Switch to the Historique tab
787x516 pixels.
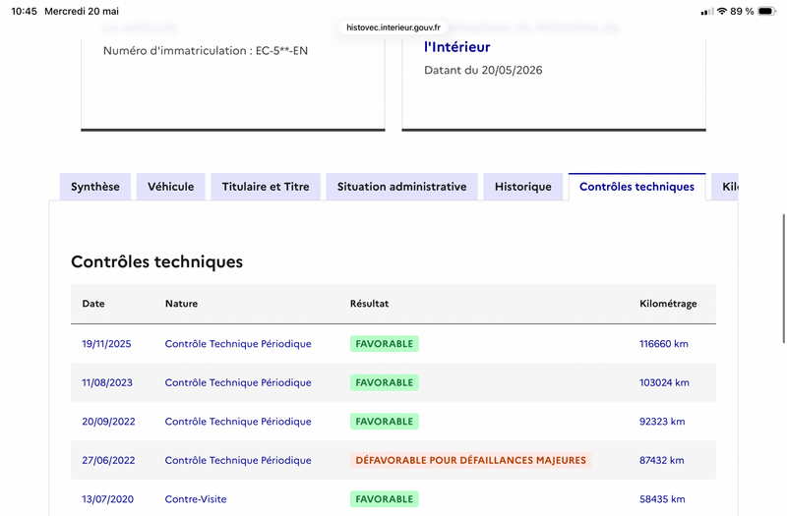click(523, 187)
